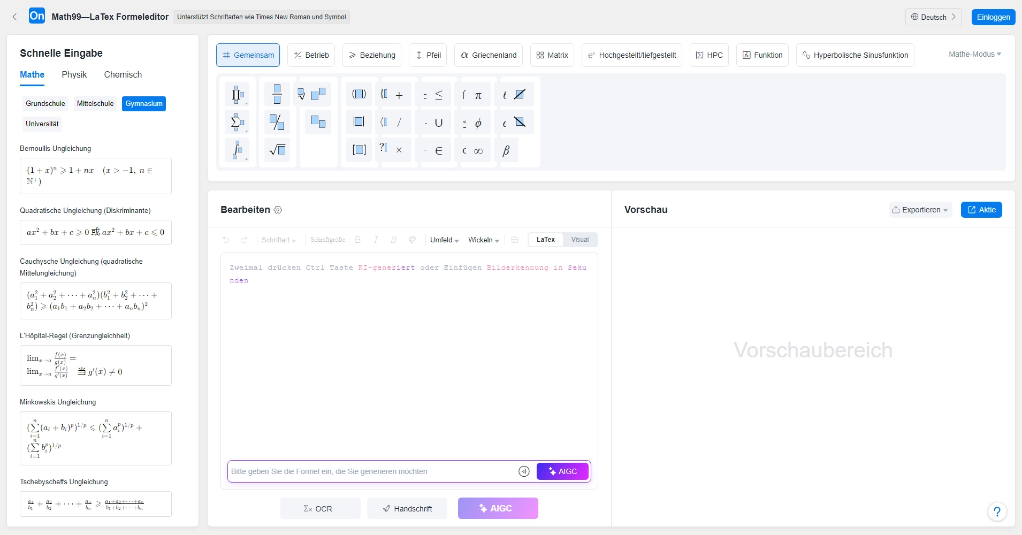
Task: Click the Einloggen button
Action: click(994, 17)
